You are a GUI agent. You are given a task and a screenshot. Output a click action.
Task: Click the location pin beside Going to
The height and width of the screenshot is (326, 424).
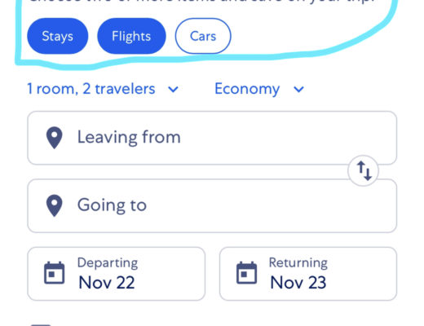(x=55, y=205)
